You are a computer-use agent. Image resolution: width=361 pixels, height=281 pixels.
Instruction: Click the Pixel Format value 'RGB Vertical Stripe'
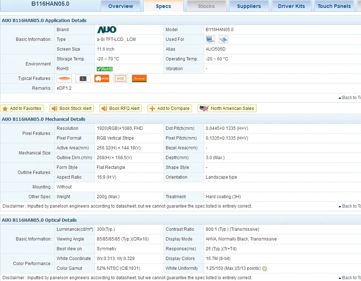click(x=115, y=138)
